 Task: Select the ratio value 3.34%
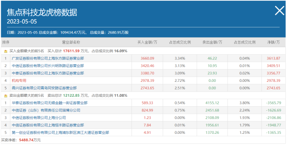[x=180, y=58]
